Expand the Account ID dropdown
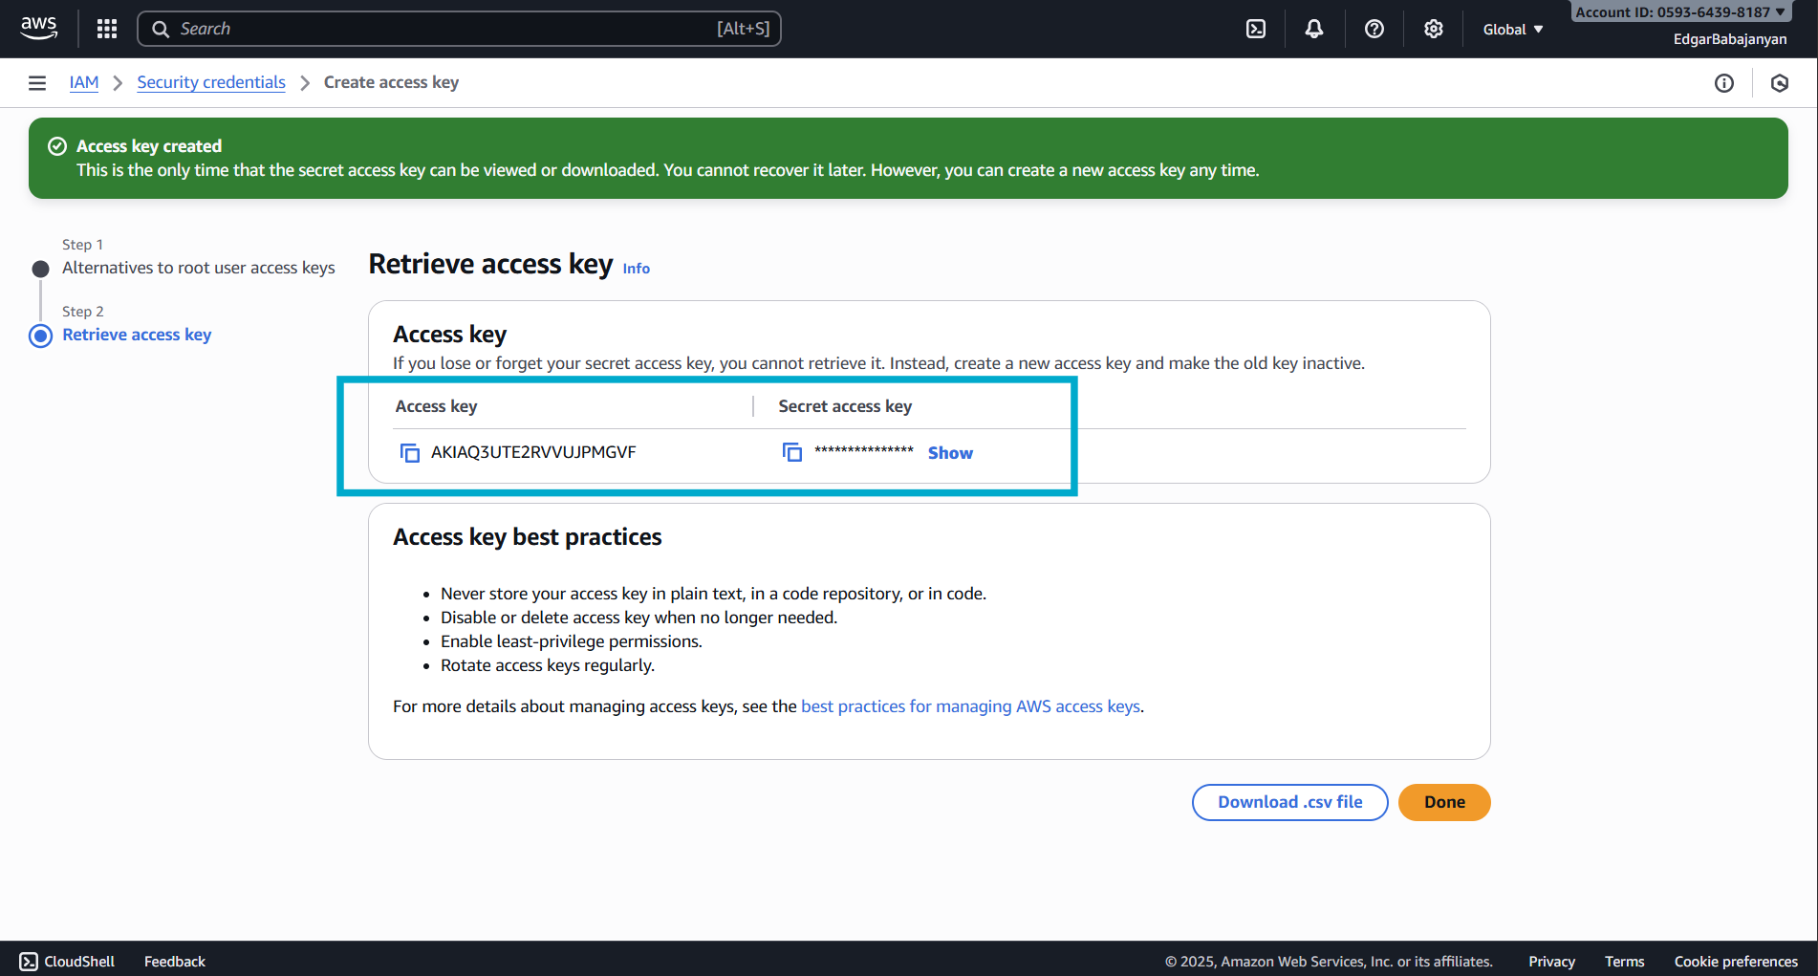 1679,11
